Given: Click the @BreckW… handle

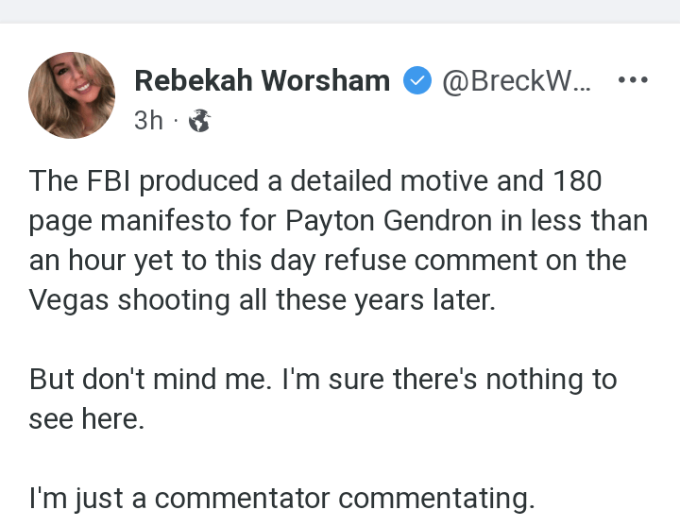Looking at the screenshot, I should (x=517, y=81).
